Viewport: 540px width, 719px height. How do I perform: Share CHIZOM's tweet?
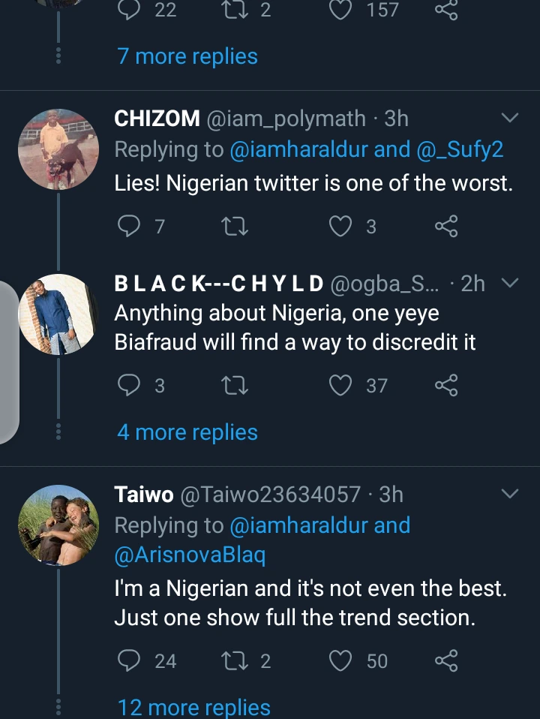446,226
